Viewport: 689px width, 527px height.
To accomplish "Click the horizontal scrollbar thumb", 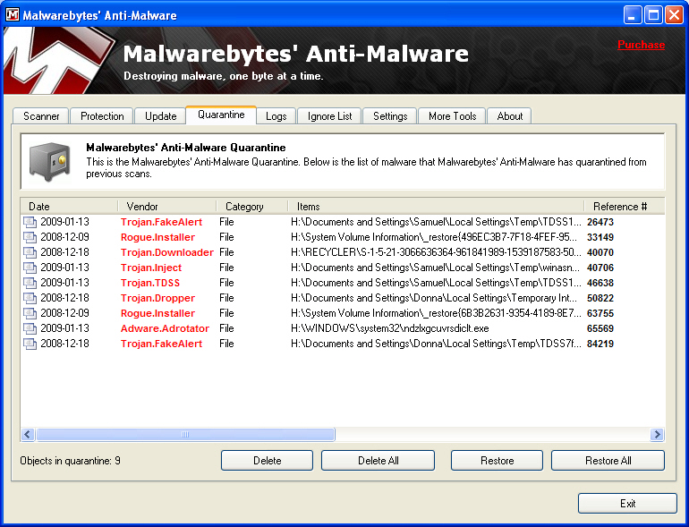I will point(185,434).
